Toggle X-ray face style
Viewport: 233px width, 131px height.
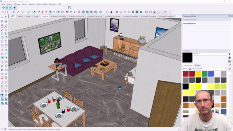[117, 12]
